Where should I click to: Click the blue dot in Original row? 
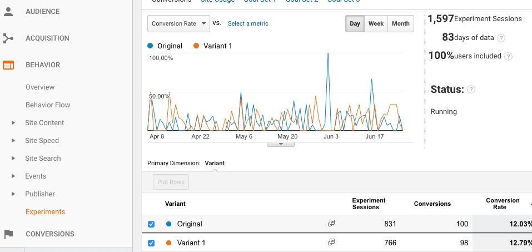click(x=168, y=224)
